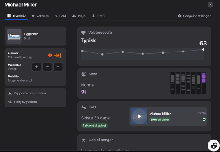Image resolution: width=220 pixels, height=152 pixels.
Task: Click Mobilitet Bruger en kørestol text
Action: (x=20, y=78)
